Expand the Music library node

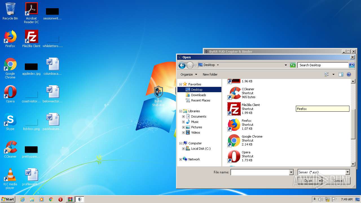pos(184,122)
